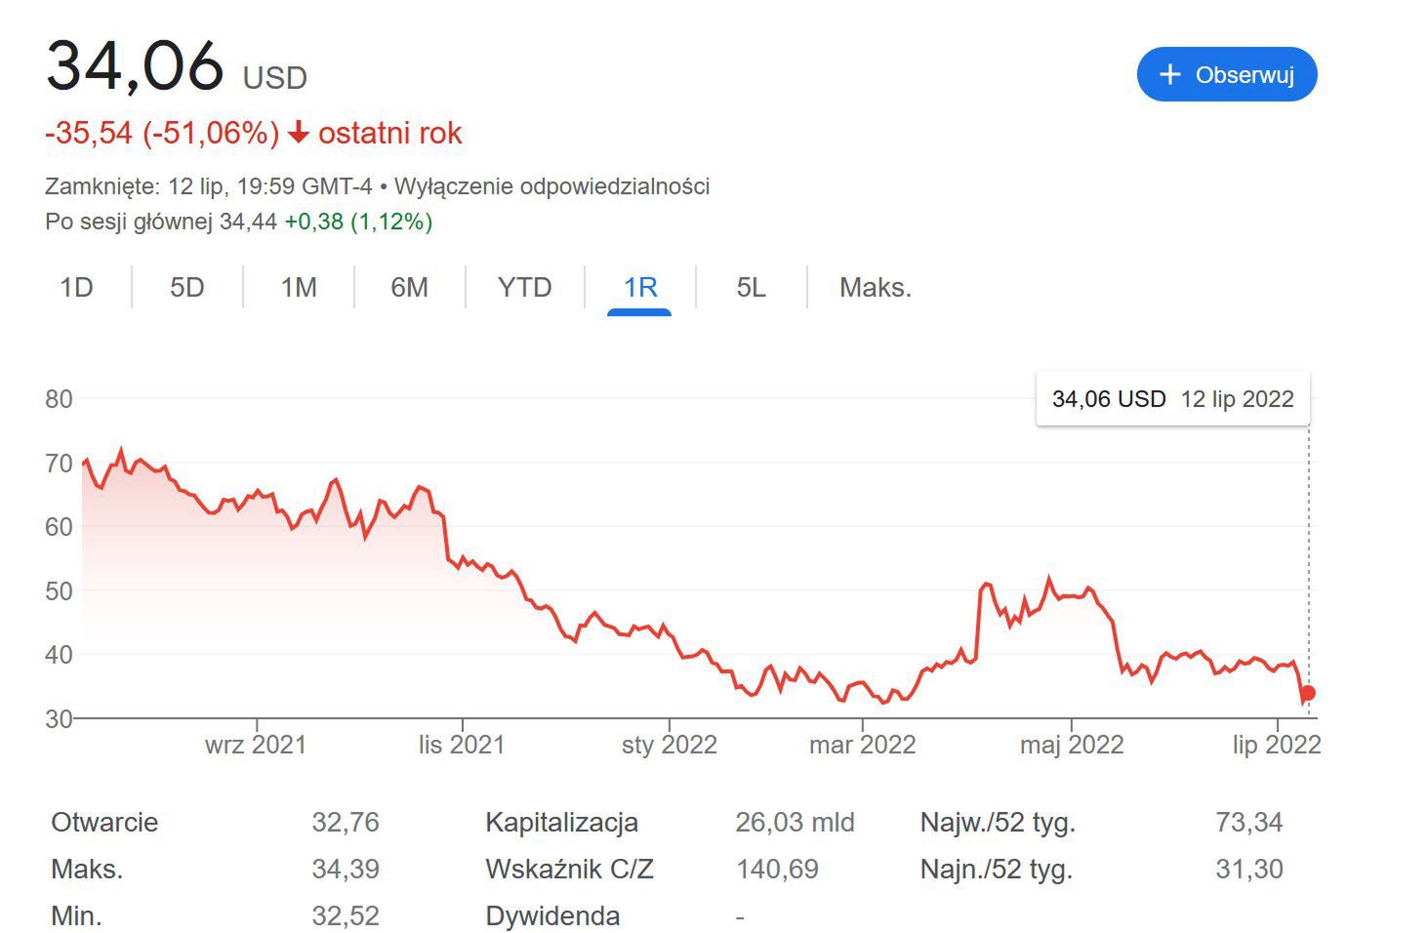Switch to the 1D time range tab
1428x933 pixels.
[x=76, y=287]
